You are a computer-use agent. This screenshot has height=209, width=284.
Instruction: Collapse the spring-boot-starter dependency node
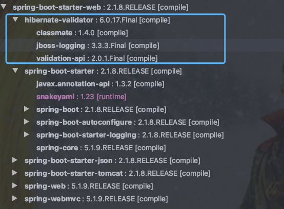15,71
